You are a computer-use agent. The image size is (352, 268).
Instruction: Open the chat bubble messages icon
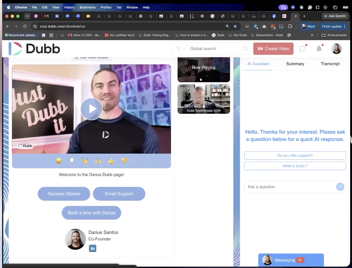pyautogui.click(x=303, y=48)
